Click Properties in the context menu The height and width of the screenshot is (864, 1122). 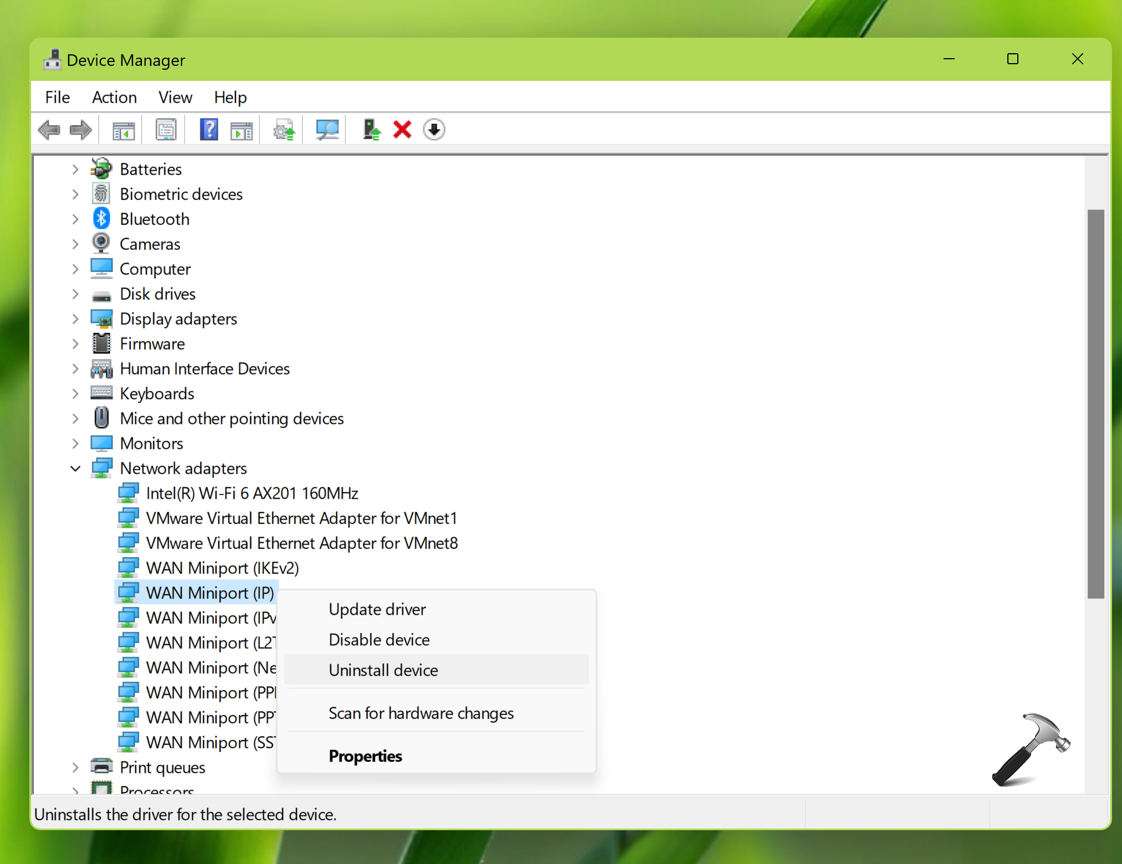365,756
